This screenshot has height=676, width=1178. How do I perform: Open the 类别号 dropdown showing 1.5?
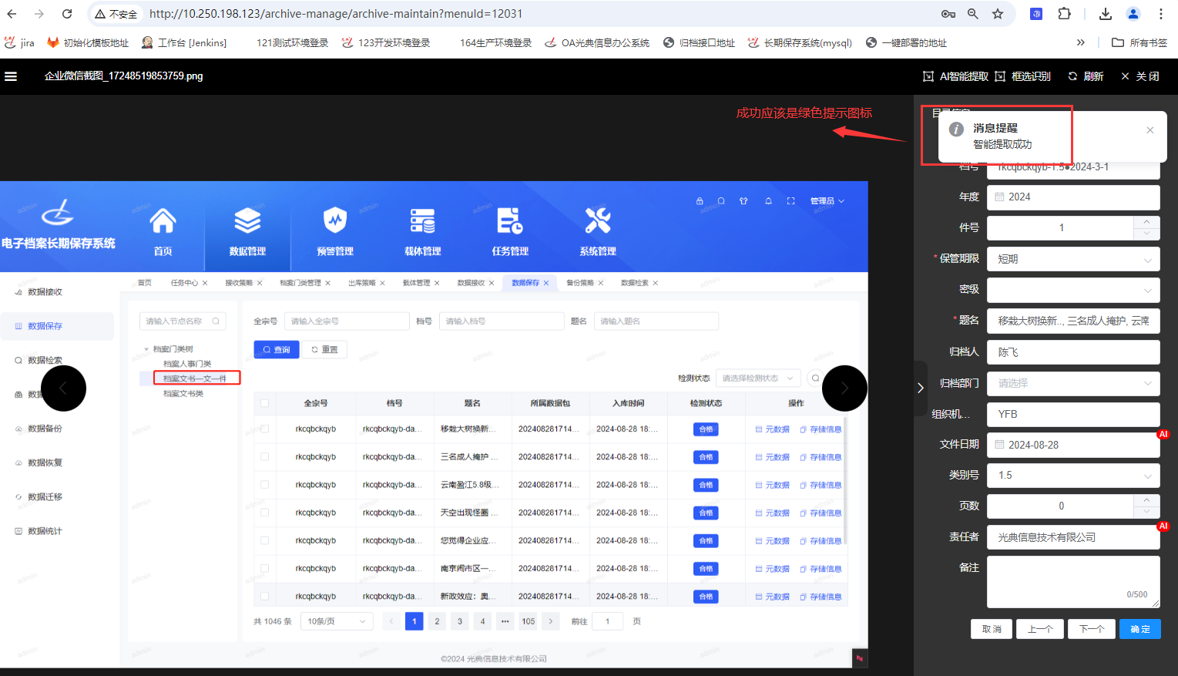(1073, 476)
